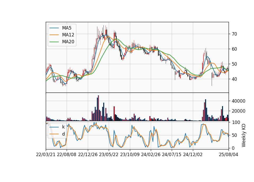254x182 pixels.
Task: Click the MA5 legend label
Action: (67, 28)
